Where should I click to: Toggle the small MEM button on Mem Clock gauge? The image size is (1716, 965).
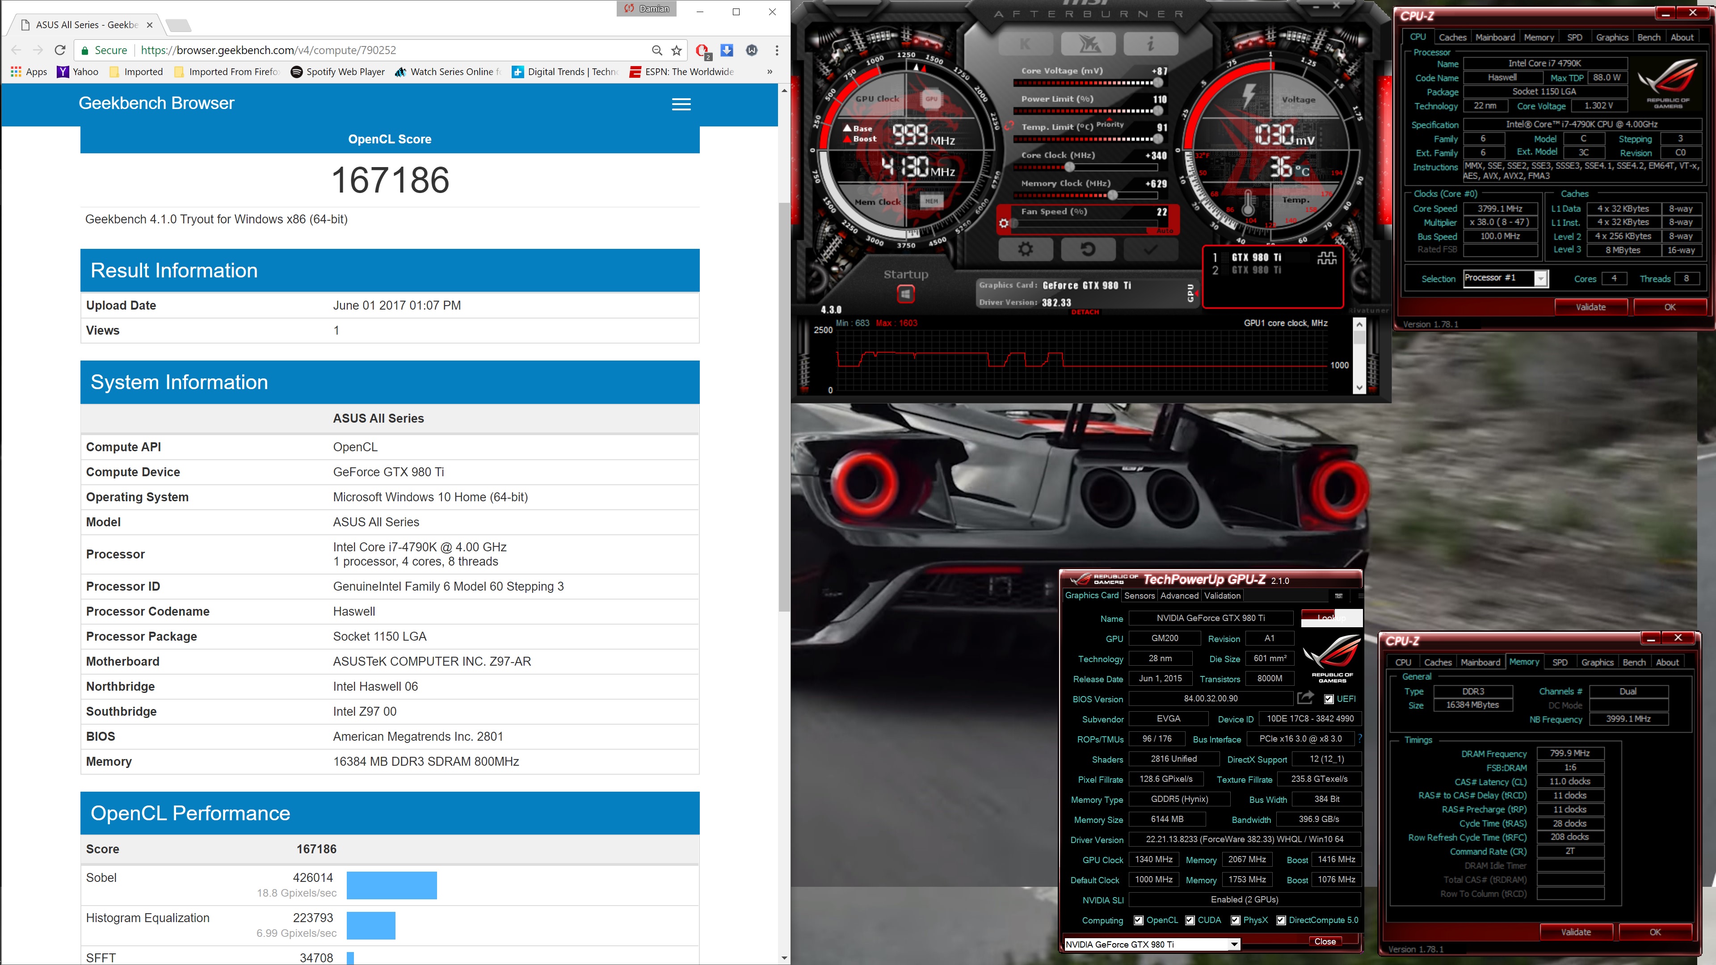tap(931, 201)
